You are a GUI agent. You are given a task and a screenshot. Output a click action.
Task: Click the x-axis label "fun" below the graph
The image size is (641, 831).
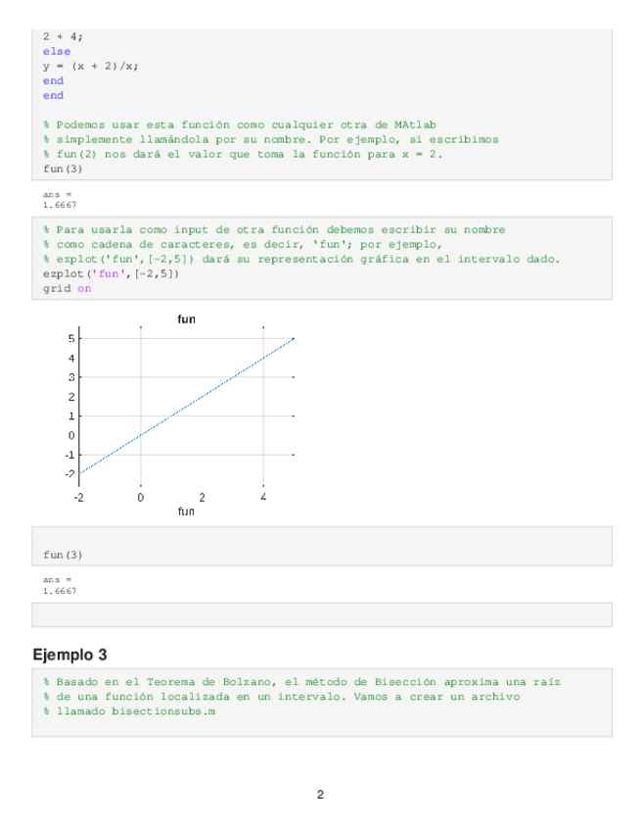tap(186, 512)
